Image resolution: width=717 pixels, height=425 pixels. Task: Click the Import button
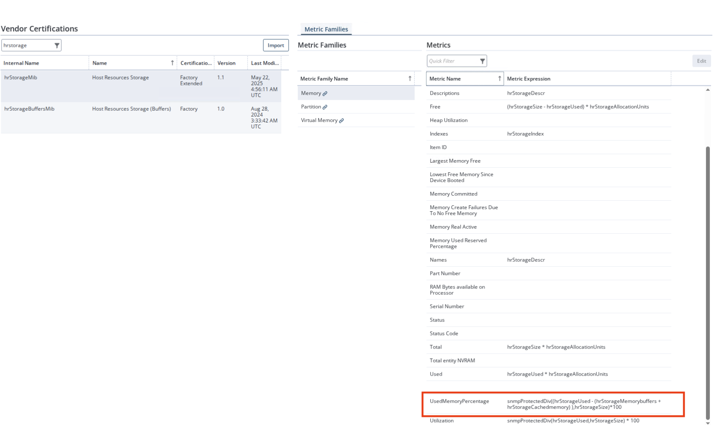(x=275, y=45)
